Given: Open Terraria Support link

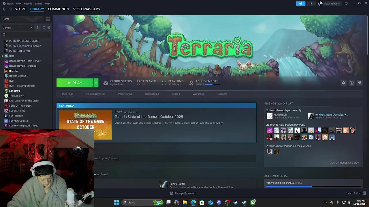Looking at the screenshot, I should point(222,94).
